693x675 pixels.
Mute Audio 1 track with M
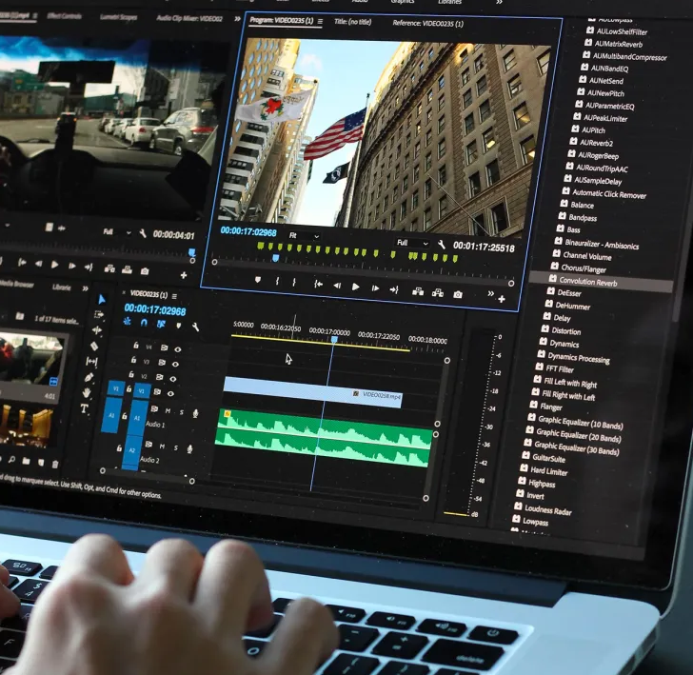point(168,410)
